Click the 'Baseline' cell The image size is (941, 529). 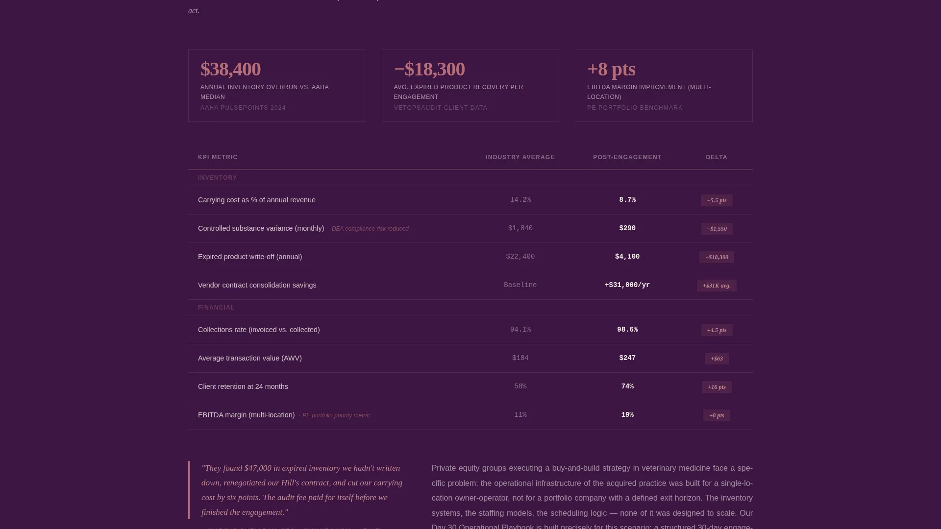pos(520,285)
